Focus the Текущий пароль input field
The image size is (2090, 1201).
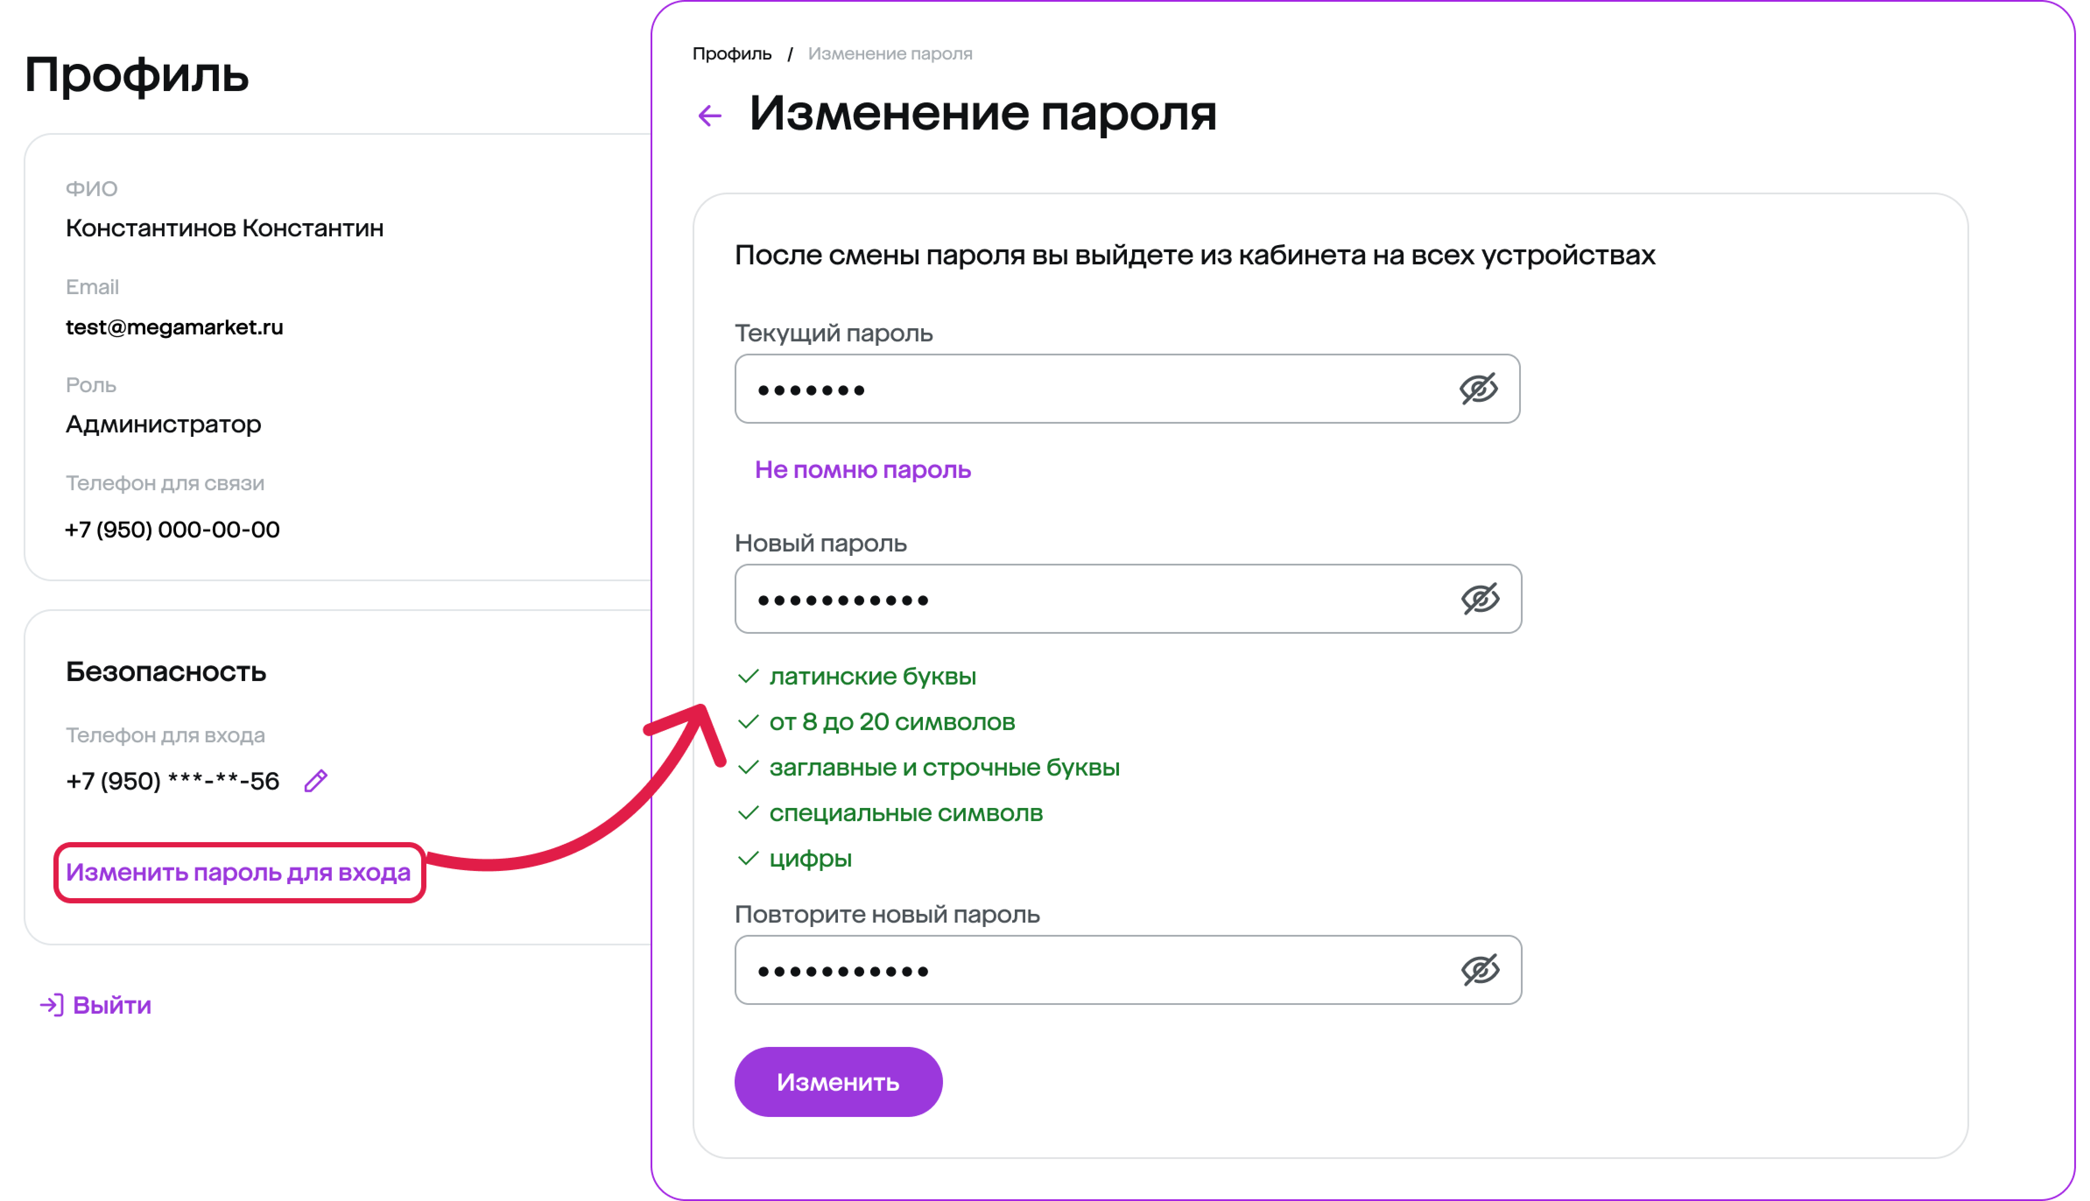1089,389
